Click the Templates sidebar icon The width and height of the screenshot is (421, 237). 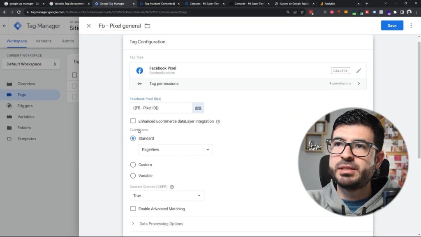(x=9, y=139)
